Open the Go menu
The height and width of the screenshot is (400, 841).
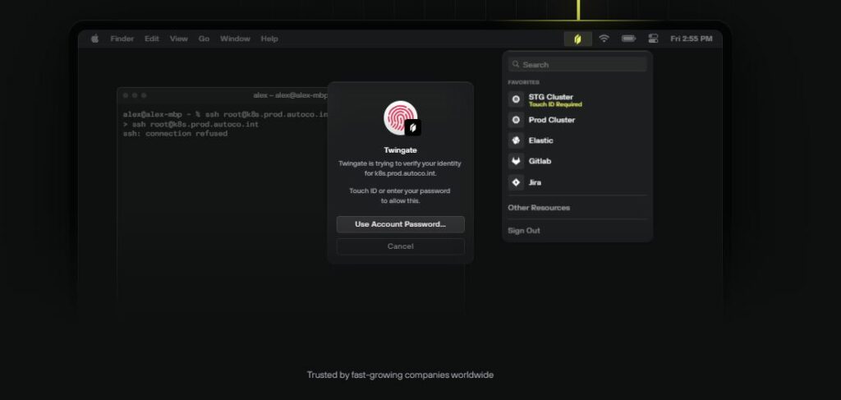204,39
